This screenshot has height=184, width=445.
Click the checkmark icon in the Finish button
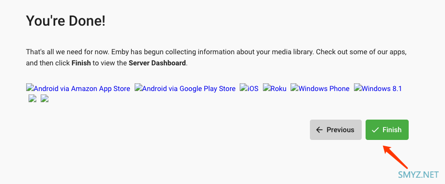coord(375,130)
